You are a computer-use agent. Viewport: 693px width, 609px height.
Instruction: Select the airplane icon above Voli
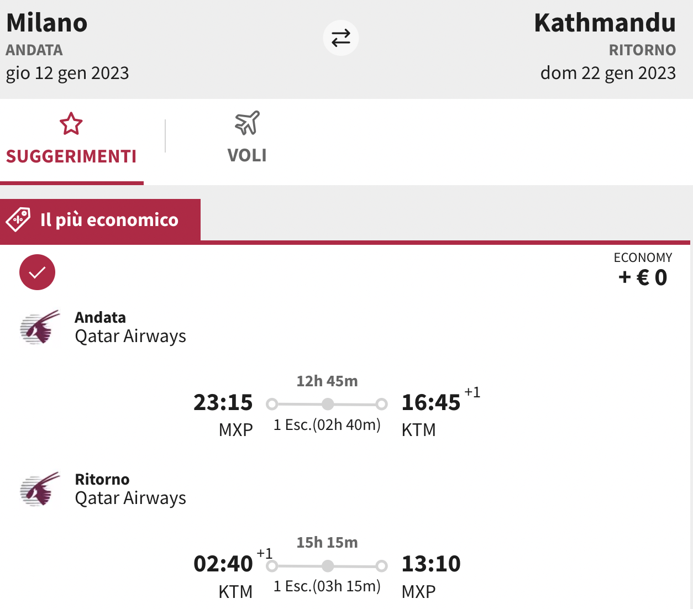(x=247, y=123)
